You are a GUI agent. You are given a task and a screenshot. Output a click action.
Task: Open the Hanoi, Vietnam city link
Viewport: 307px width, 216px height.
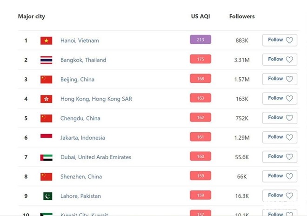(80, 40)
